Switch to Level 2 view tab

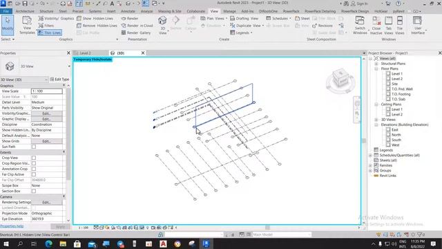[85, 53]
